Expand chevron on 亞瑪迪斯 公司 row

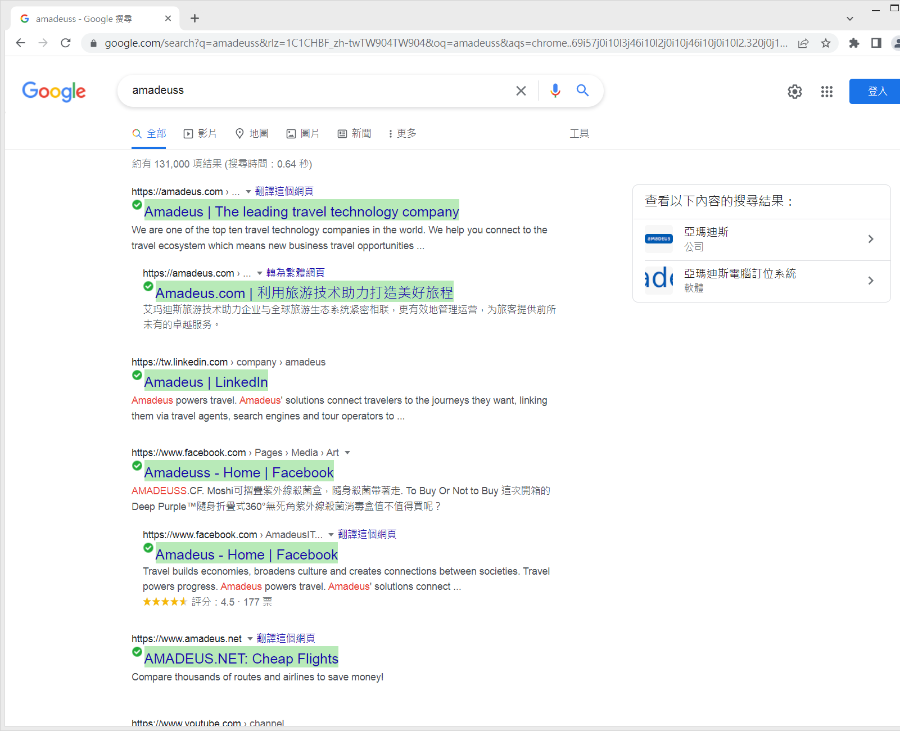tap(871, 239)
